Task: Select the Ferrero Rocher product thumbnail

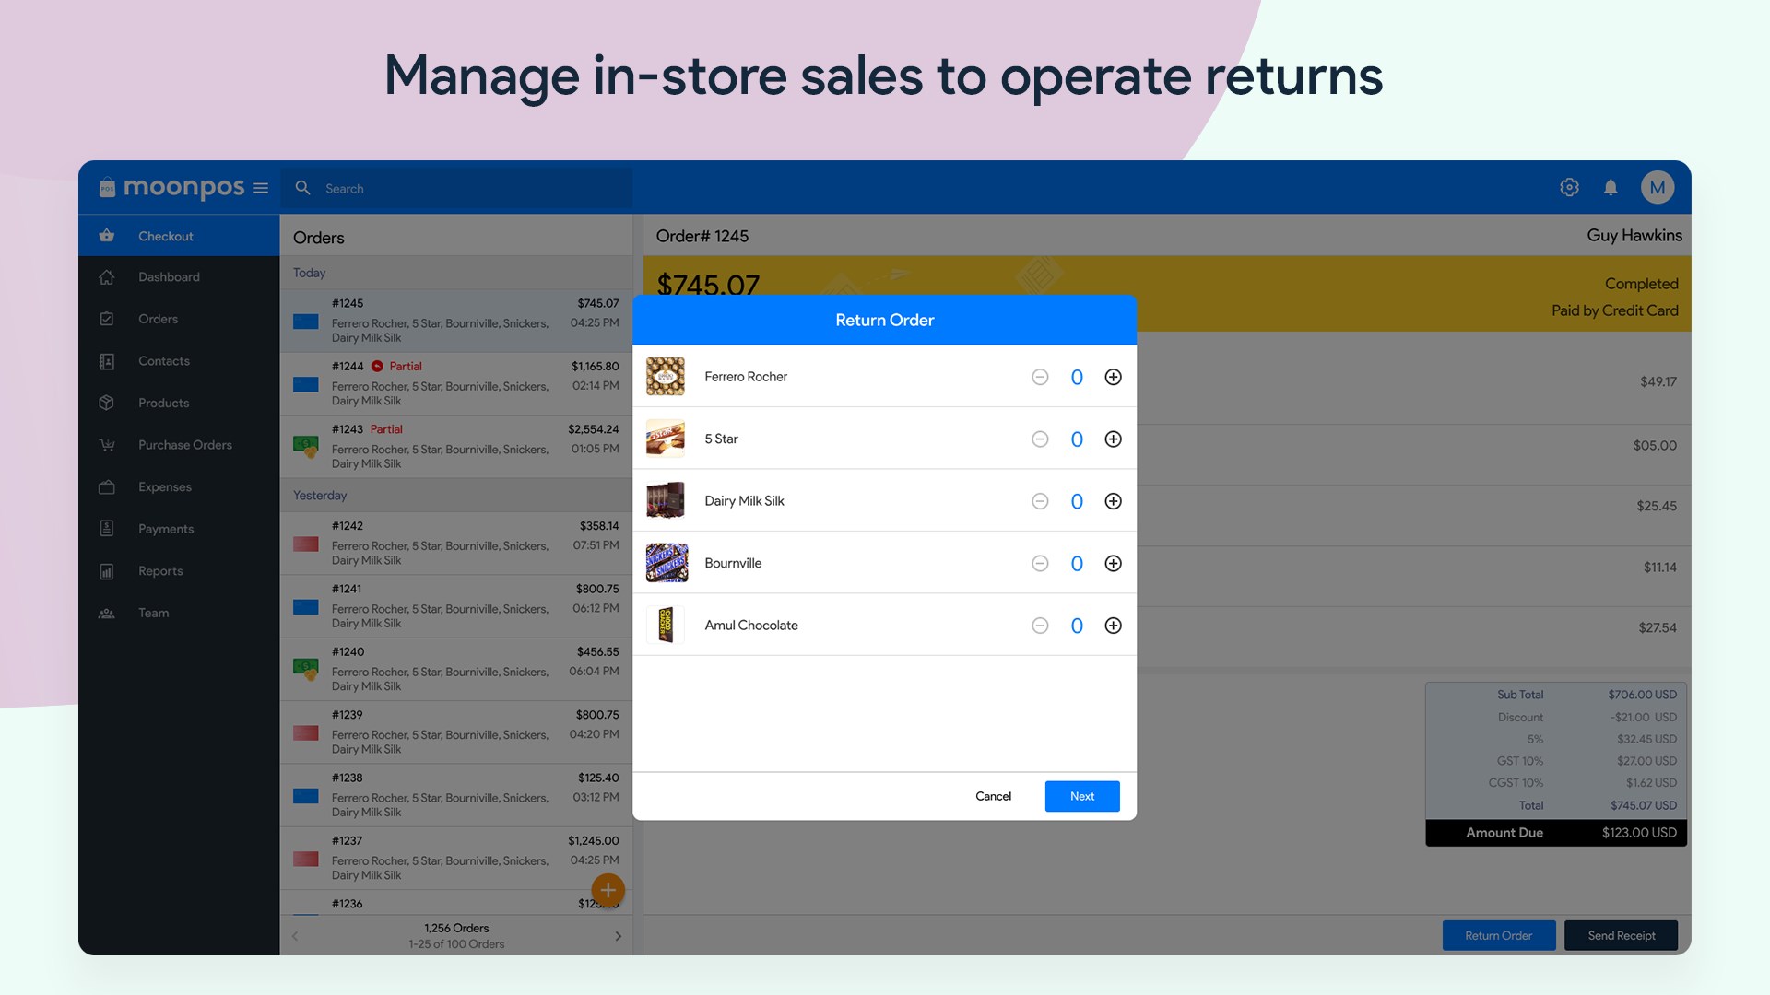Action: 665,377
